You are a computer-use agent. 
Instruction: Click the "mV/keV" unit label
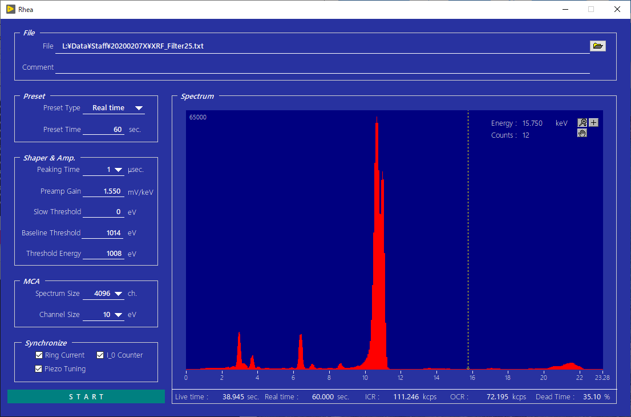point(140,192)
